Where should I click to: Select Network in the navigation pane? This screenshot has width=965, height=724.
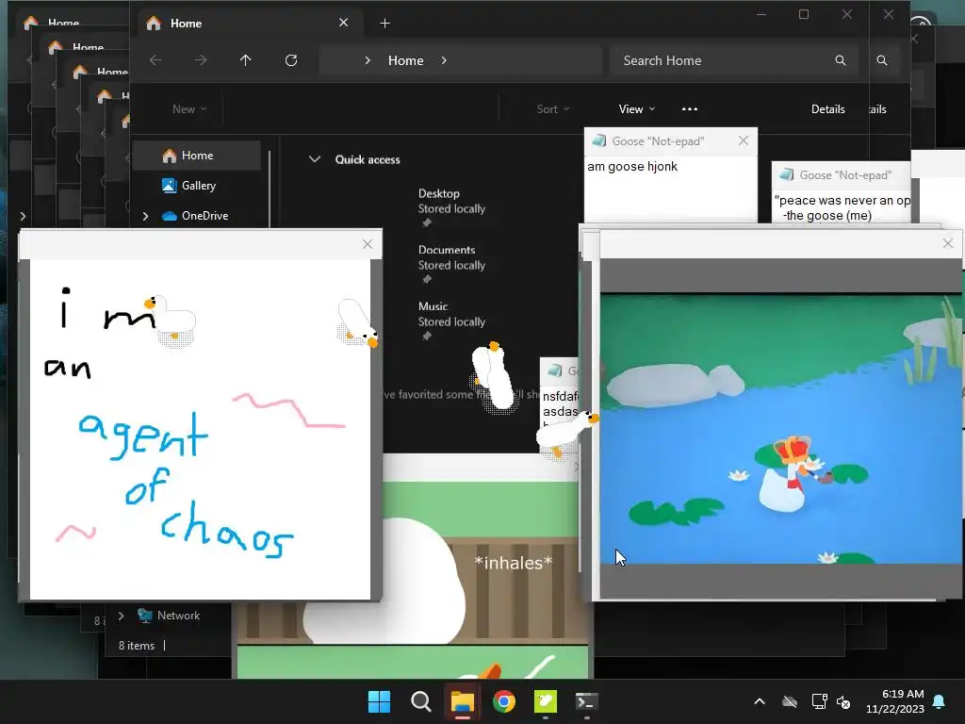[169, 616]
